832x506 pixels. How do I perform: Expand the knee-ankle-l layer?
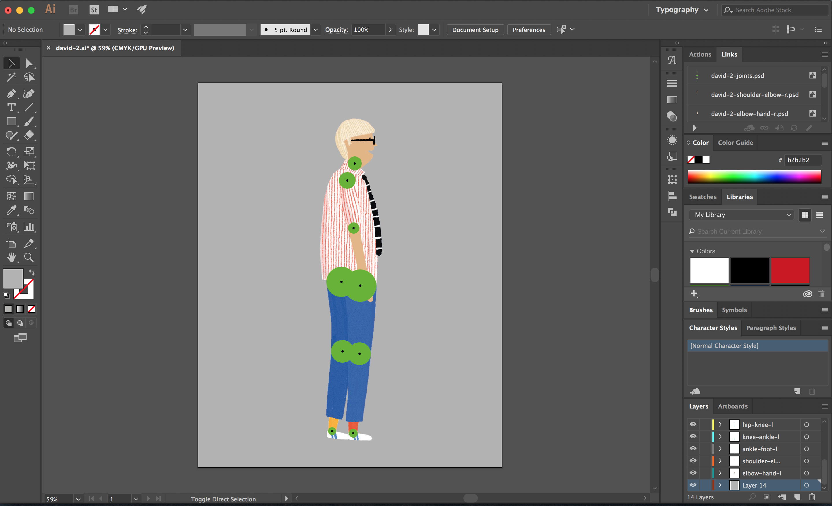point(720,436)
